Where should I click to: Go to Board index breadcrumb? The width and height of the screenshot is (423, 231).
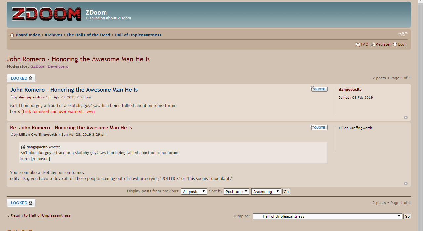[x=28, y=35]
